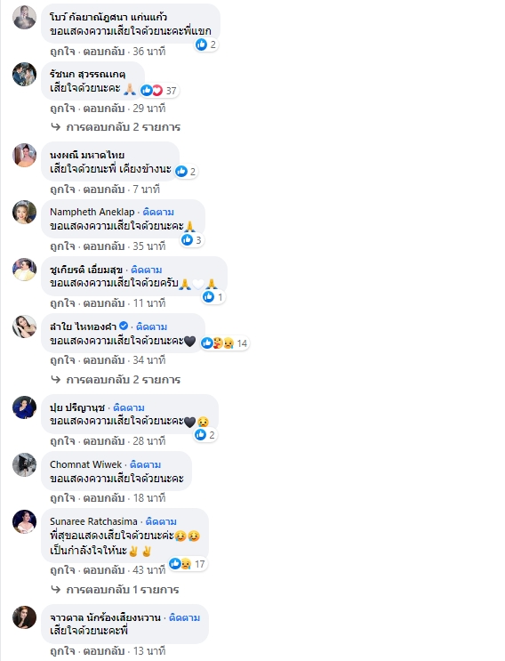
Task: Follow Nampheth Aneklap via ติดตาม link
Action: coord(158,212)
